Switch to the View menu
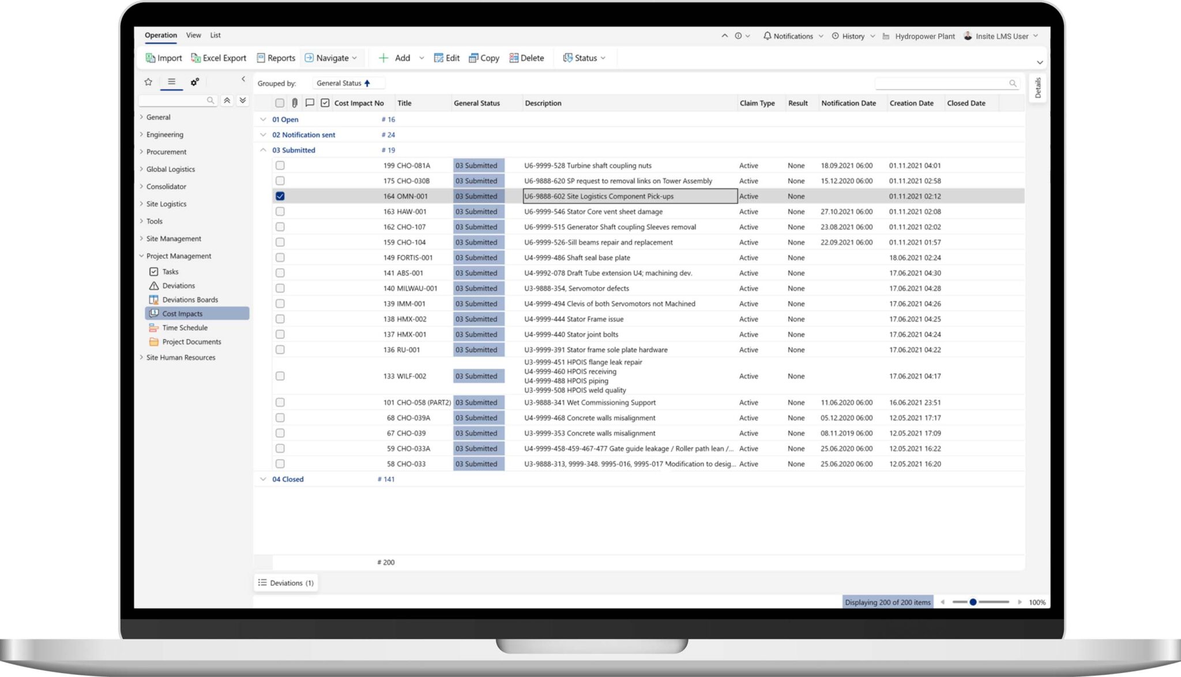Image resolution: width=1181 pixels, height=677 pixels. pos(193,35)
